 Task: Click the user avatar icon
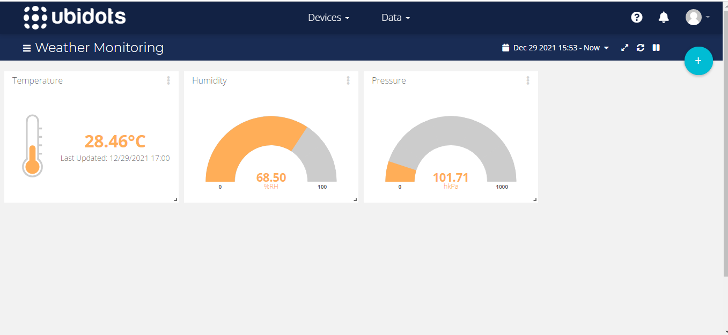[x=693, y=17]
